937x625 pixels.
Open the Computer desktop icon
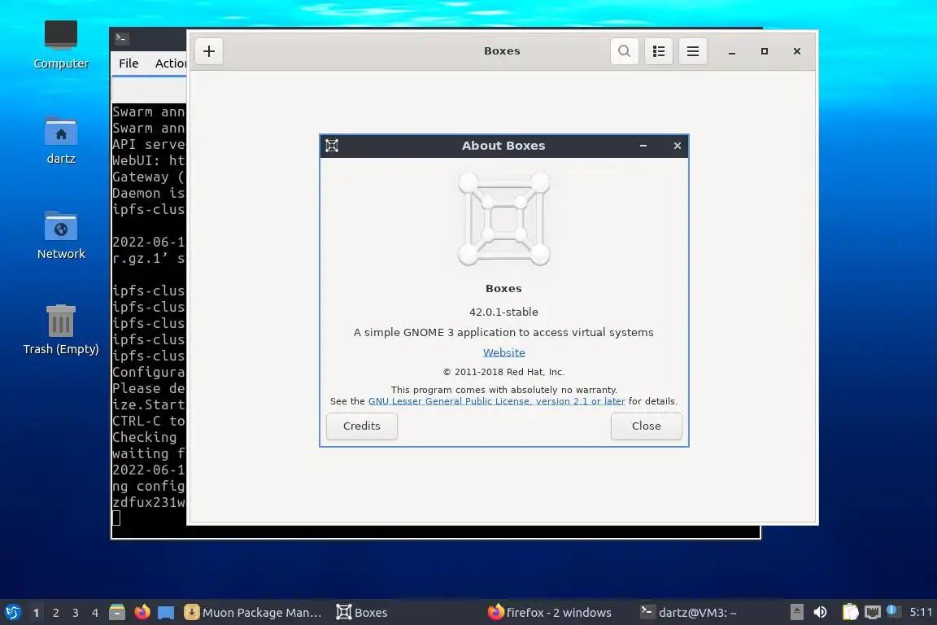61,44
